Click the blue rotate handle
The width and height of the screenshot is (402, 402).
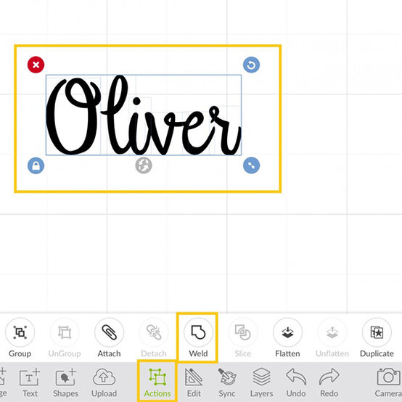pyautogui.click(x=251, y=65)
